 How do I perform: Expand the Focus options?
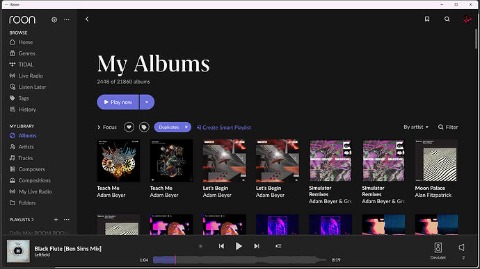(107, 127)
